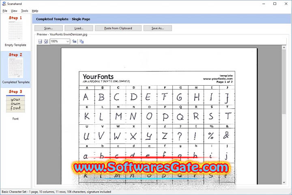Click the fit-to-width preview icon
Image resolution: width=292 pixels, height=195 pixels.
point(40,41)
